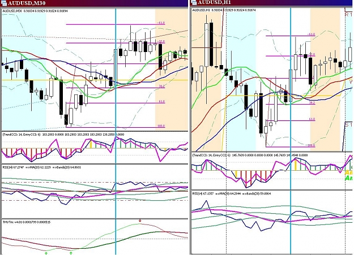The image size is (354, 255).
Task: Click the THVTrix v4.01 indicator label
Action: click(x=27, y=222)
